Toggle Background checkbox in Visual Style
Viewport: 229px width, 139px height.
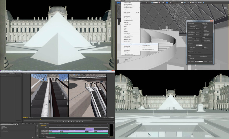click(203, 49)
